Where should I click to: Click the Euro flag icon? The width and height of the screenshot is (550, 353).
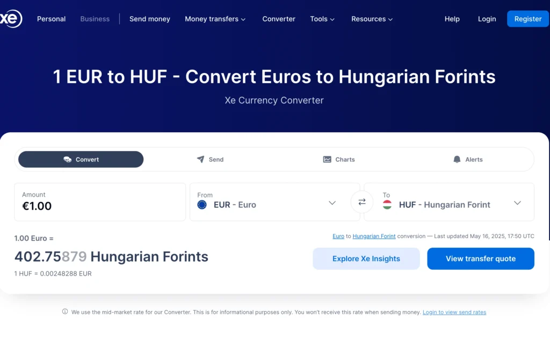coord(202,205)
